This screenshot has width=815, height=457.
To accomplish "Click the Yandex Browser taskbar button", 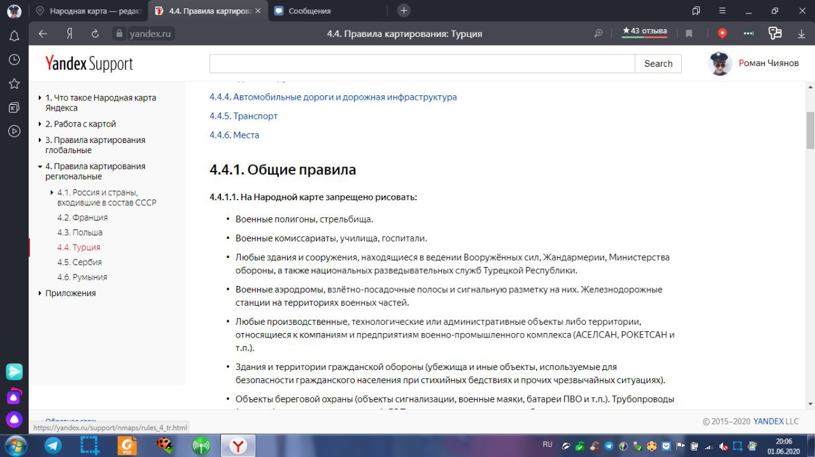I will point(238,446).
